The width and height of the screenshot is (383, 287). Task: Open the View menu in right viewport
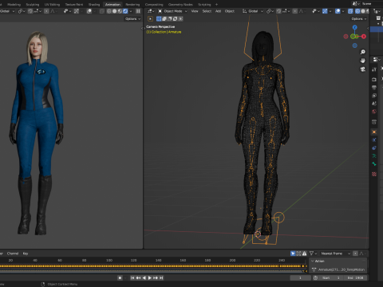195,11
